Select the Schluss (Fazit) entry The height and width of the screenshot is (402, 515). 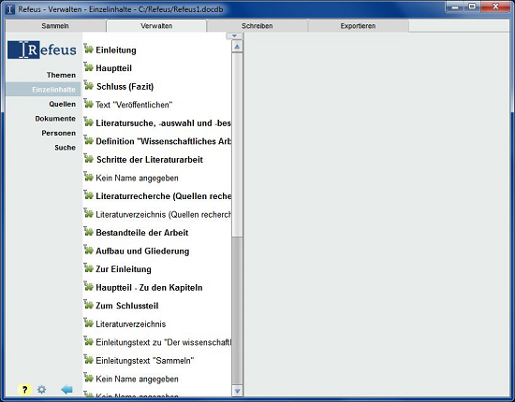coord(125,87)
